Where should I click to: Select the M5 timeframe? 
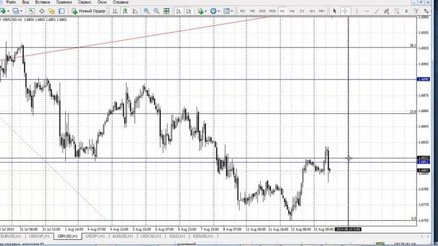tap(253, 11)
